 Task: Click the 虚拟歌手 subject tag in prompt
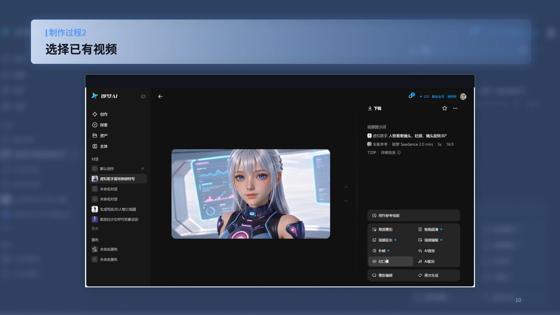click(x=377, y=136)
